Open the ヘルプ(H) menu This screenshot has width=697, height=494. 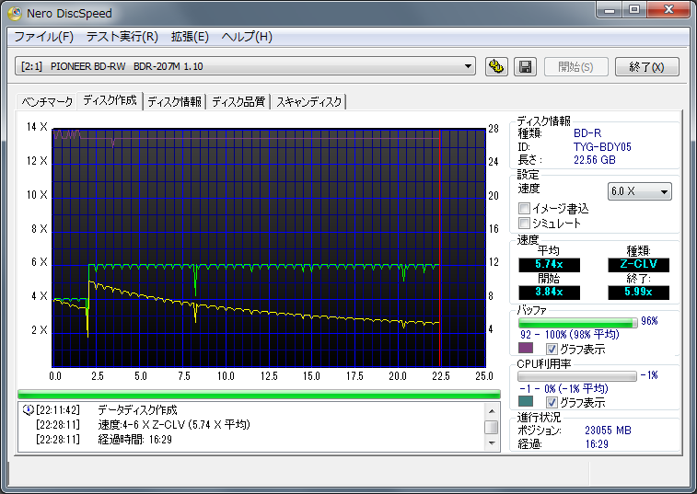point(247,37)
